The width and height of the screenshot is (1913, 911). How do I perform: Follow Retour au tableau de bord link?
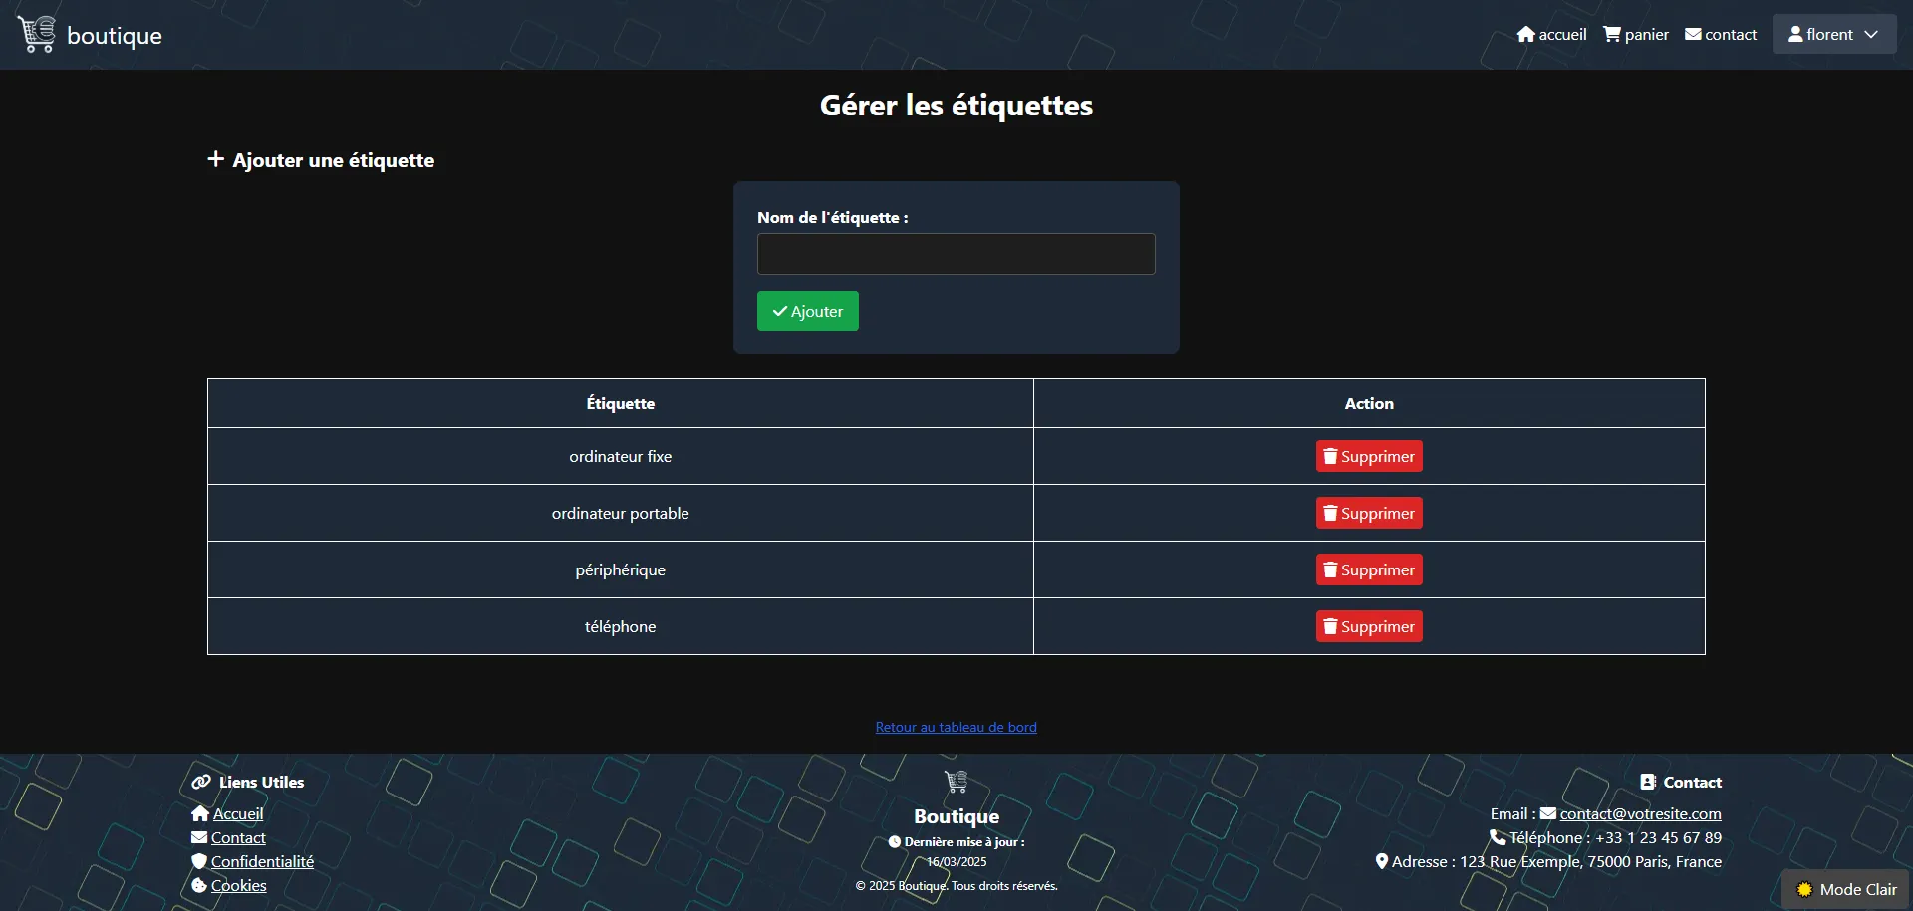click(x=956, y=728)
